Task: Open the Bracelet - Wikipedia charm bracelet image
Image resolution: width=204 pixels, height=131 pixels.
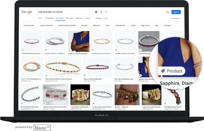Action: 127,95
